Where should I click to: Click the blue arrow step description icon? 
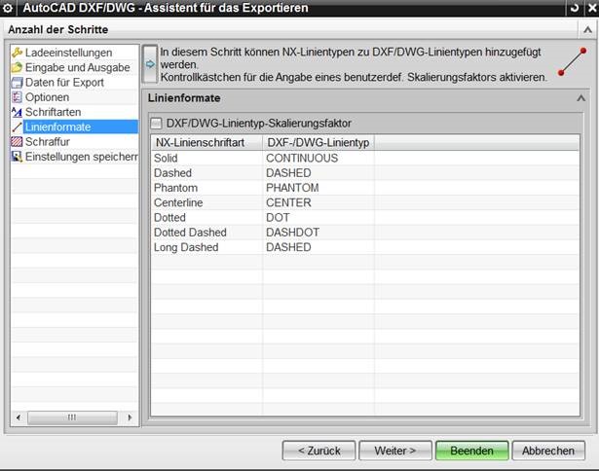pyautogui.click(x=150, y=64)
